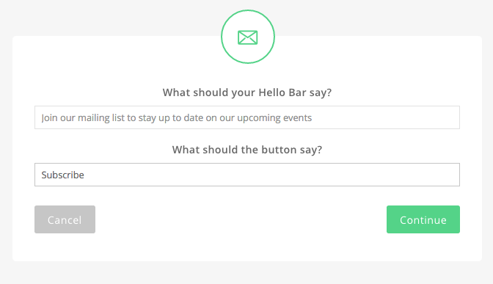
Task: Click the 'What should the button say?' heading
Action: [247, 150]
